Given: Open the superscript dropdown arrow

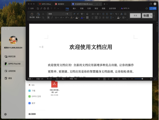Looking at the screenshot, I should [68, 18].
